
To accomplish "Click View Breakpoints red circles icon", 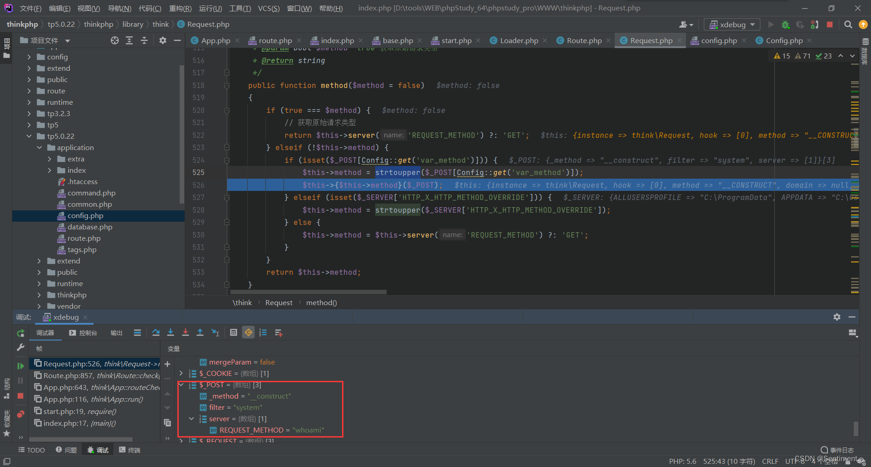I will coord(20,414).
